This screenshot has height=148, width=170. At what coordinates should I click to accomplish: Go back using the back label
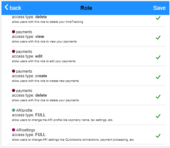point(15,8)
